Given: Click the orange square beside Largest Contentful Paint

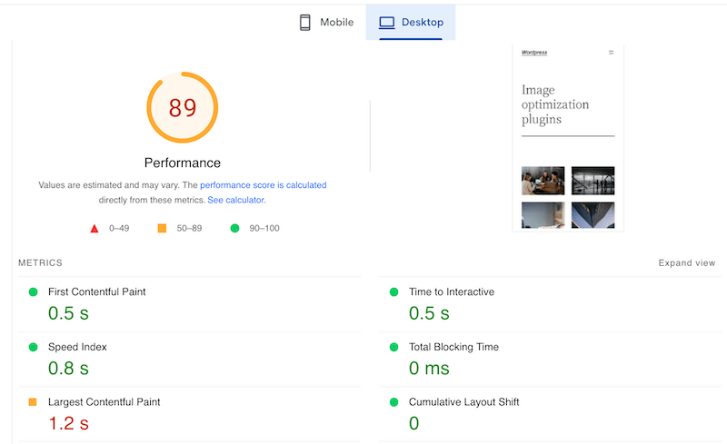Looking at the screenshot, I should (33, 401).
